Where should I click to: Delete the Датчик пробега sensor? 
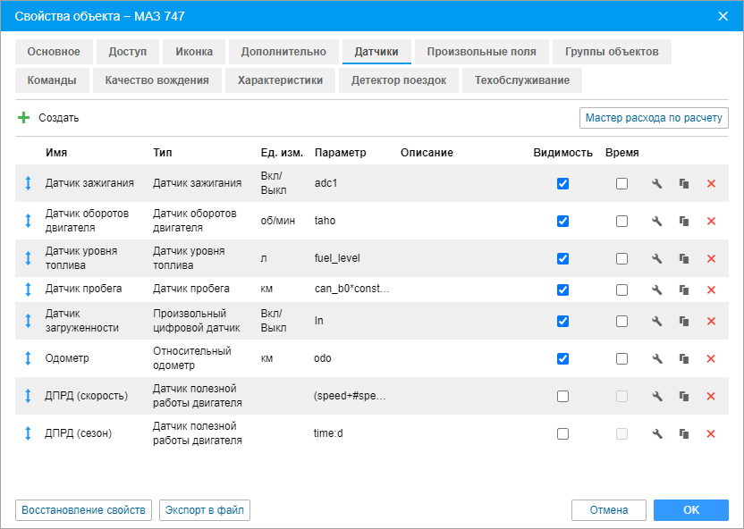(x=711, y=290)
